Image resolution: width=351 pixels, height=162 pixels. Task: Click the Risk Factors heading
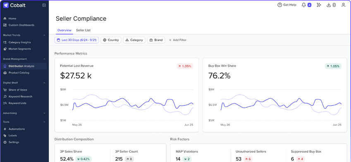[180, 139]
